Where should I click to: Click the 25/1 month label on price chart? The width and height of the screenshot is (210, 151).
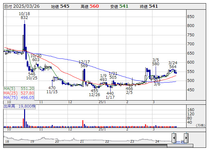pyautogui.click(x=102, y=102)
